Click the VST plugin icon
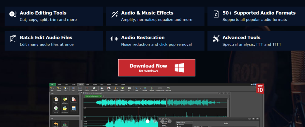Image resolution: width=305 pixels, height=127 pixels. click(x=129, y=88)
